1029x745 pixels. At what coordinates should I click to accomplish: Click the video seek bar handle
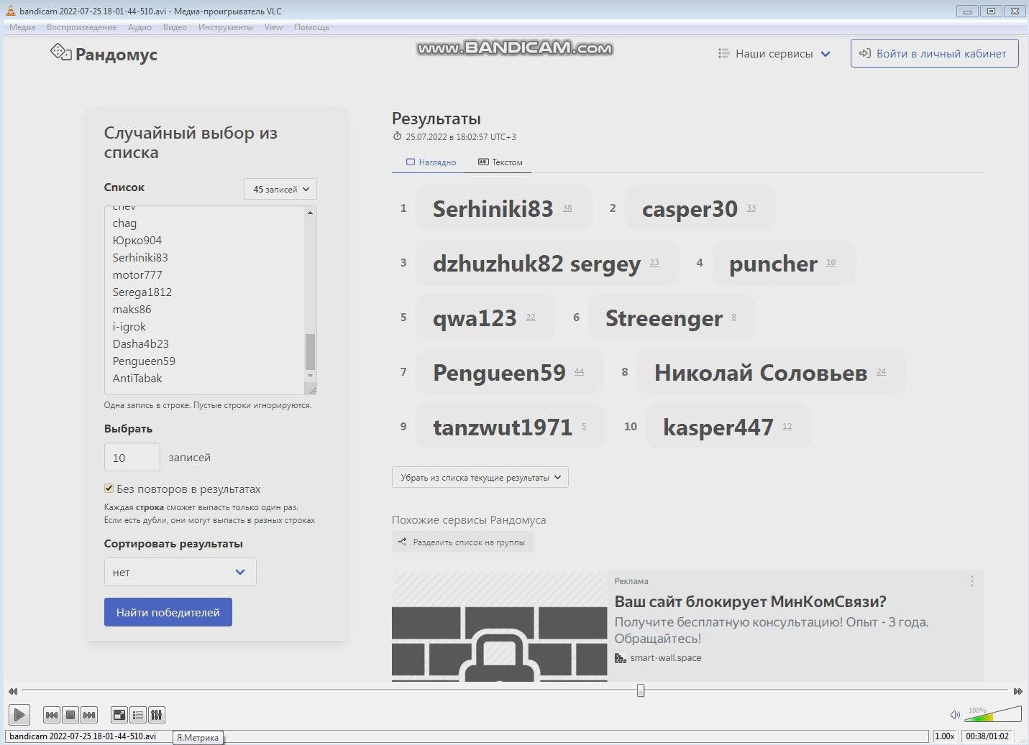coord(641,690)
